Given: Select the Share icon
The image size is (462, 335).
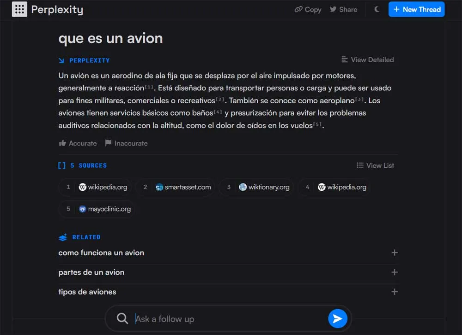Looking at the screenshot, I should click(x=334, y=9).
